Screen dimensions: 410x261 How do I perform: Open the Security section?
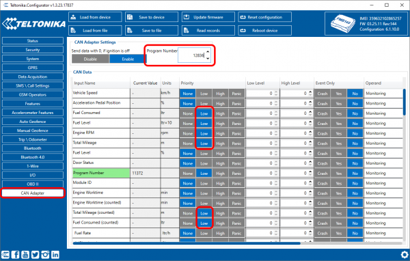(x=33, y=50)
